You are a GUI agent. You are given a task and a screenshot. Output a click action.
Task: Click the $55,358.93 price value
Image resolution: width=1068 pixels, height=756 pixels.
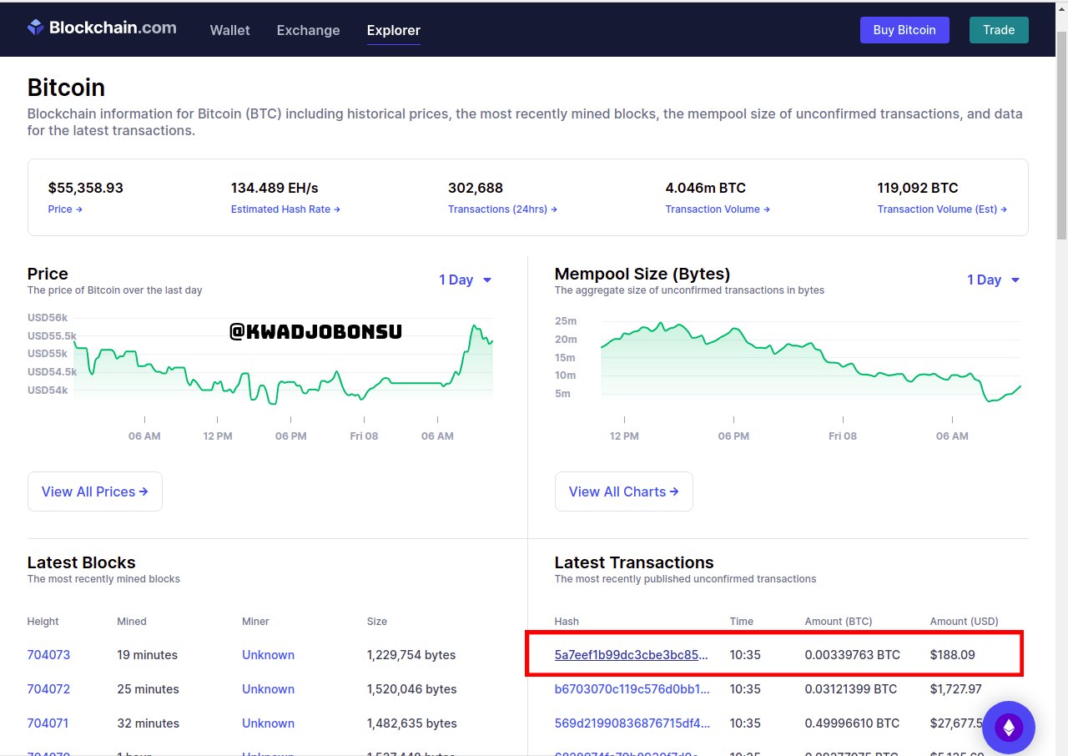pyautogui.click(x=86, y=188)
